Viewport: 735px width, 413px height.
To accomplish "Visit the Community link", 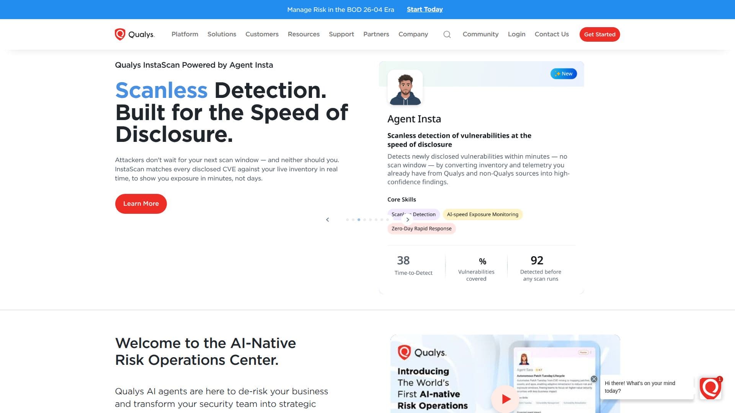I will [x=480, y=34].
